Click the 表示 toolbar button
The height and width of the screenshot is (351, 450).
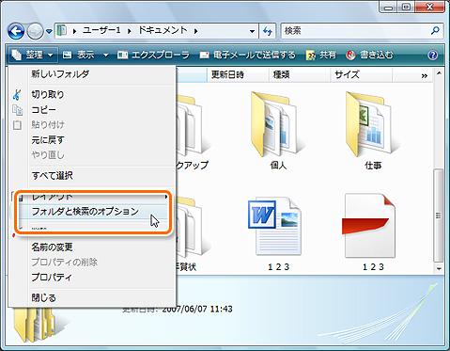click(78, 56)
